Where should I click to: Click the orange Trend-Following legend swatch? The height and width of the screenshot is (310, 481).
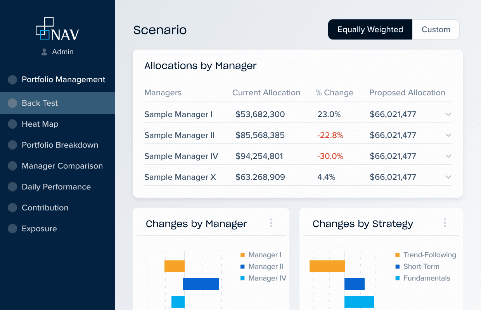point(397,255)
